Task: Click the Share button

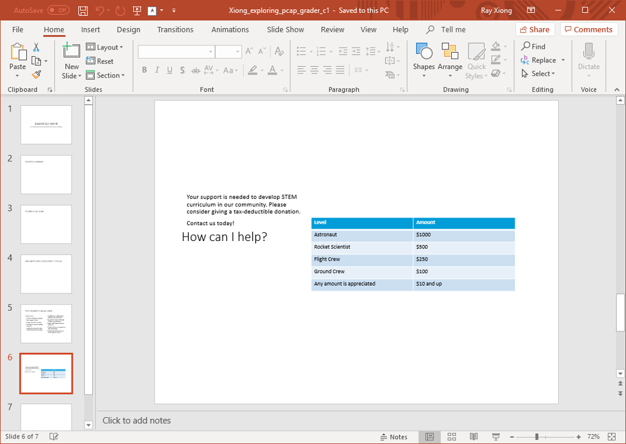Action: coord(535,29)
